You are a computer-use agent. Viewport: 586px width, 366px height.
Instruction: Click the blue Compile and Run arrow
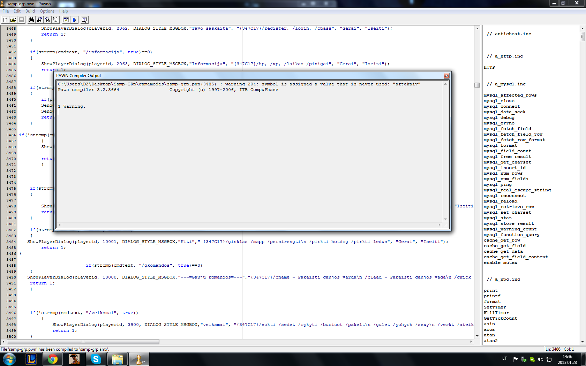click(74, 20)
